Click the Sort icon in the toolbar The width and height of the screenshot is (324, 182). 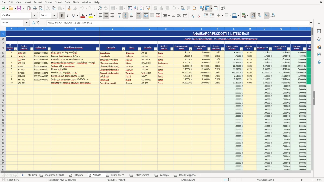(x=130, y=8)
